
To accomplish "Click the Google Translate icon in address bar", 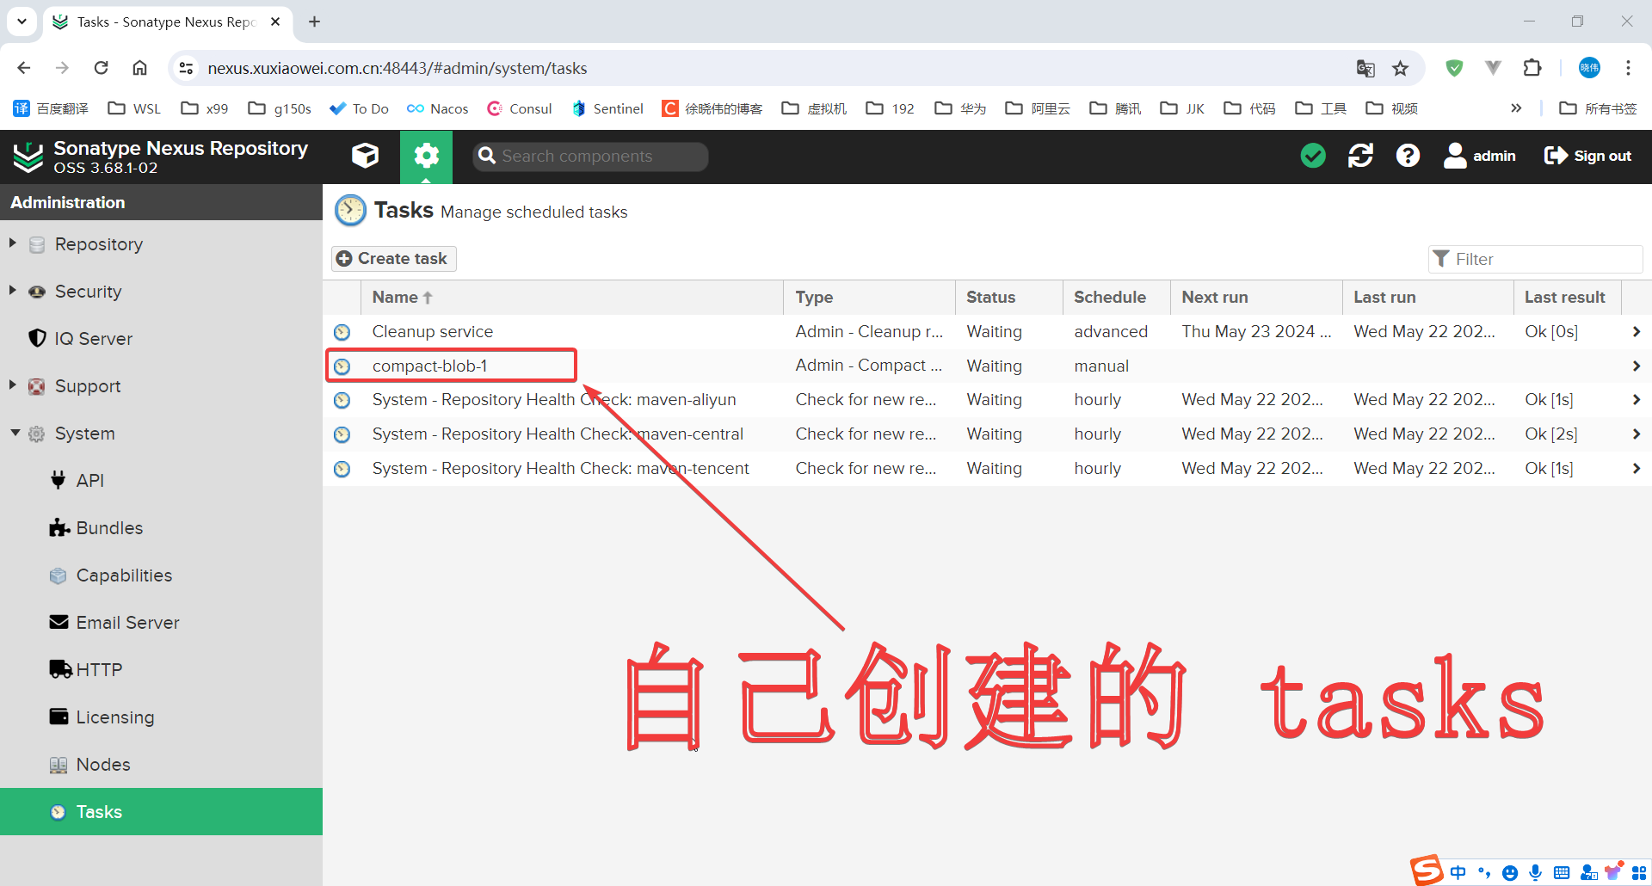I will [1365, 68].
